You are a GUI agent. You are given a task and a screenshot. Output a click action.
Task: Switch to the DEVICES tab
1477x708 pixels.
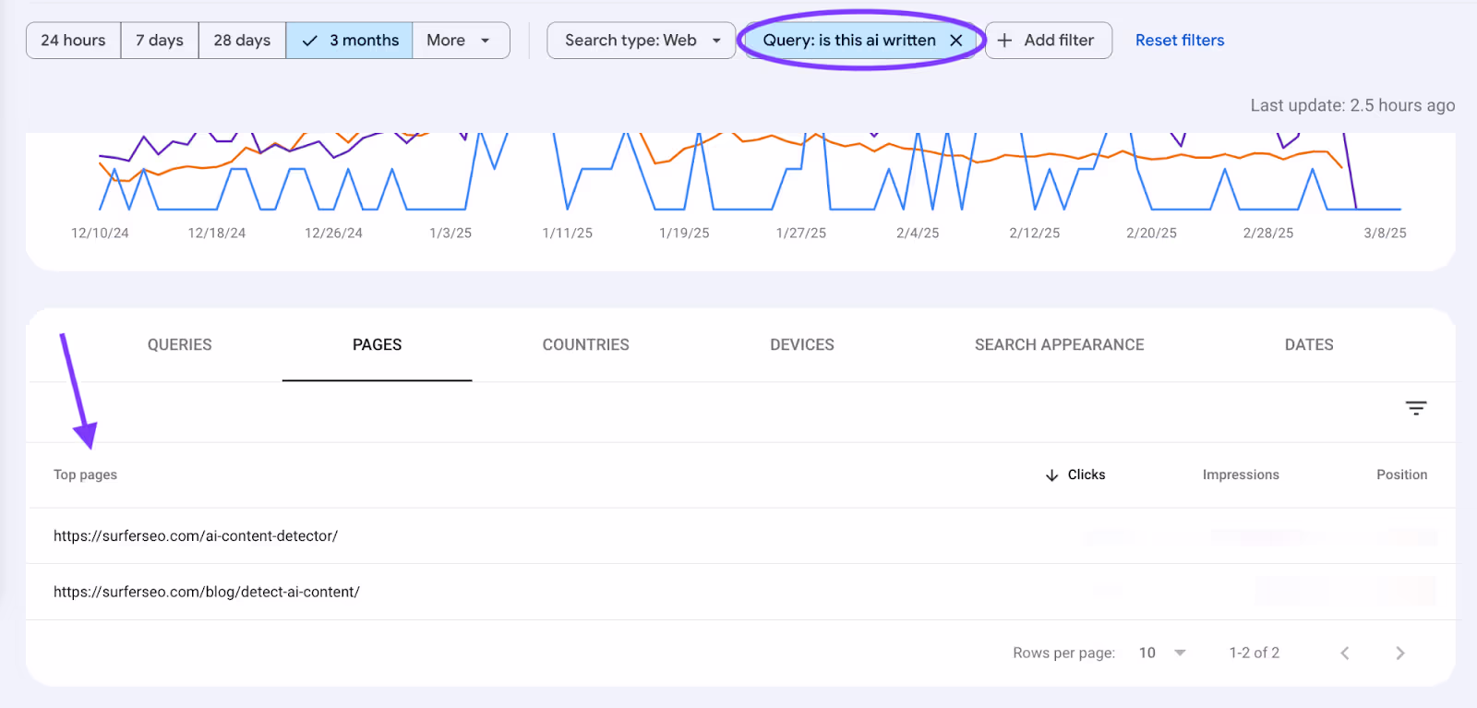tap(802, 344)
